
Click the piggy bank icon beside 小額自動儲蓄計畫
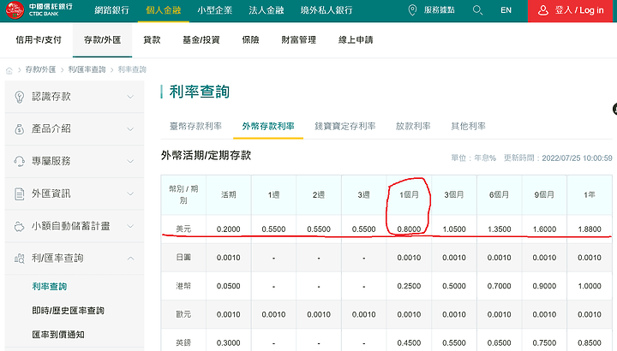(19, 226)
